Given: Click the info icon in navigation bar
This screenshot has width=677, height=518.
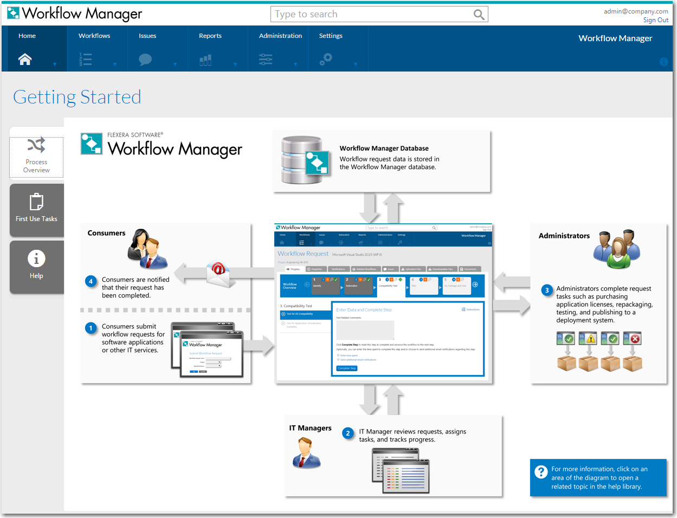Looking at the screenshot, I should (663, 62).
